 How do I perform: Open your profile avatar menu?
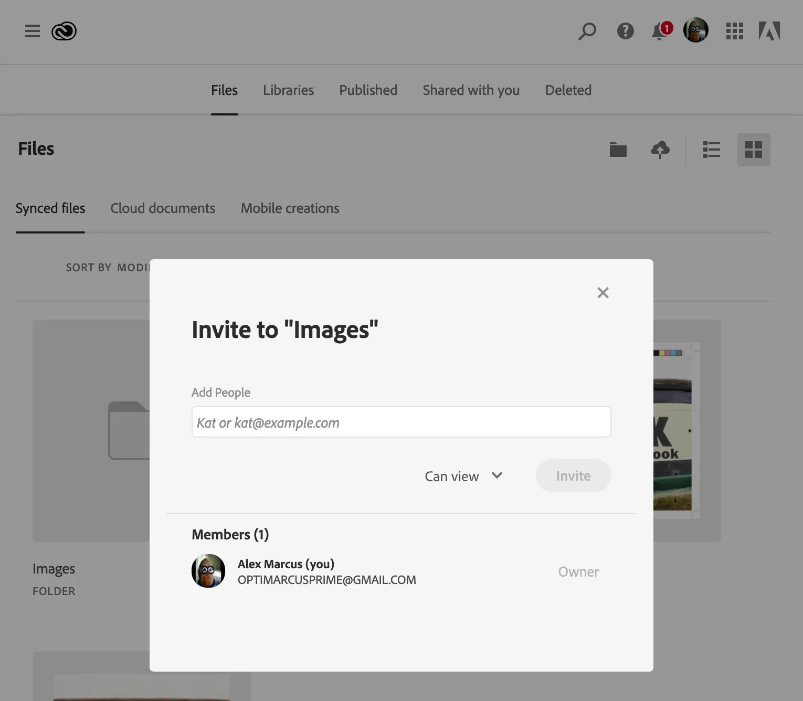click(695, 30)
